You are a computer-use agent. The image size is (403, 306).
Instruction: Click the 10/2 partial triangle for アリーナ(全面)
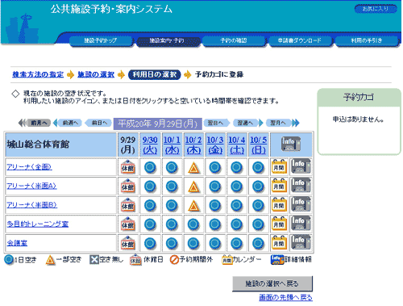[x=193, y=168]
